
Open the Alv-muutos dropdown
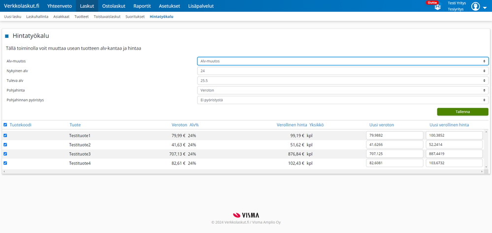[x=343, y=61]
